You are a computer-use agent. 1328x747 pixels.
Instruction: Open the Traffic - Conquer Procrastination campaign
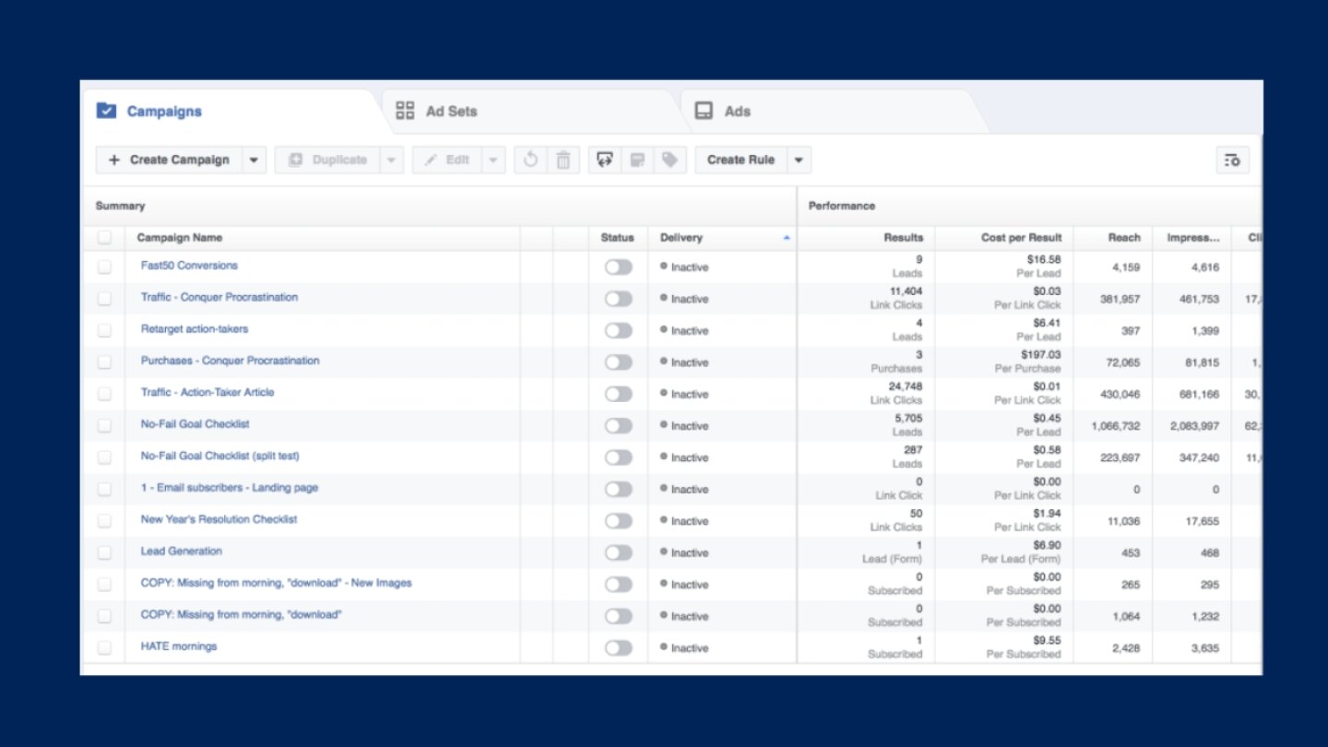[x=219, y=297]
